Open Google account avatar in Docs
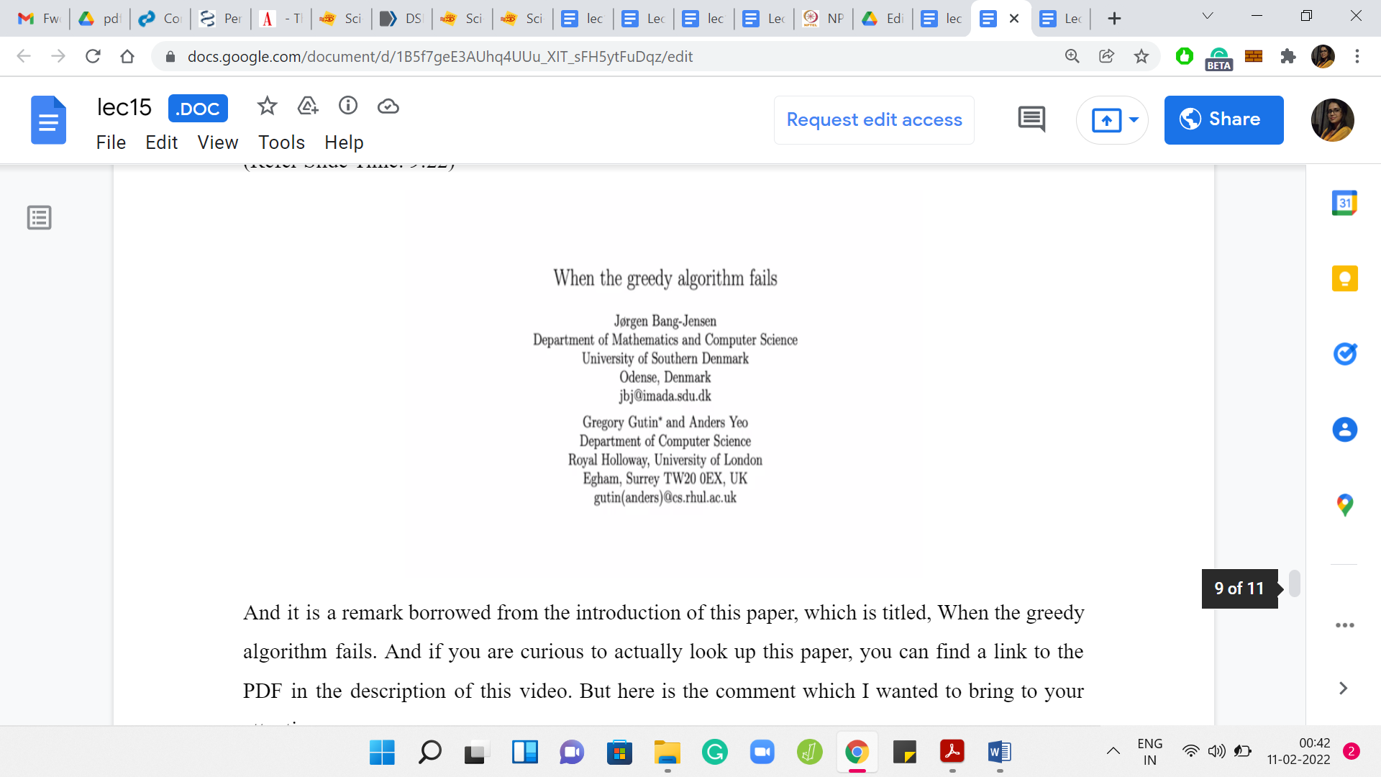Image resolution: width=1381 pixels, height=777 pixels. click(1332, 120)
